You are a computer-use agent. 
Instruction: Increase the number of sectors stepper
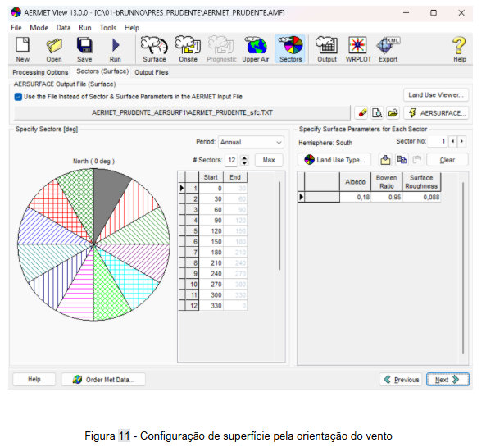[x=244, y=157]
